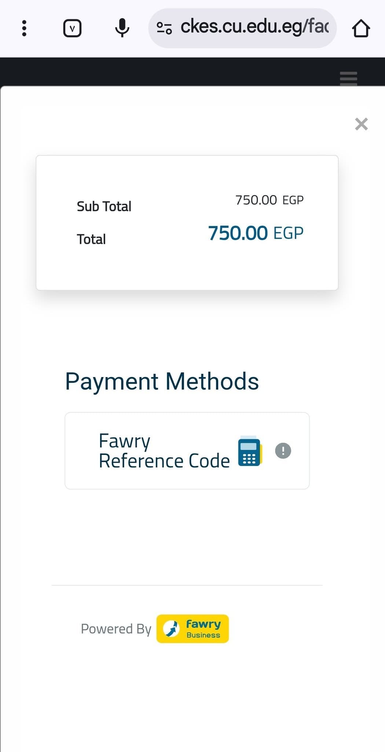Show info about Fawry Reference Code

pyautogui.click(x=283, y=451)
